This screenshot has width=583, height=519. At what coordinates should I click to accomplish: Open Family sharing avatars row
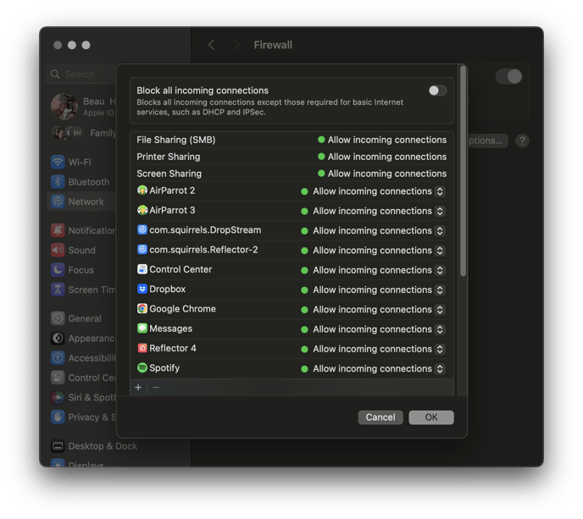(84, 133)
